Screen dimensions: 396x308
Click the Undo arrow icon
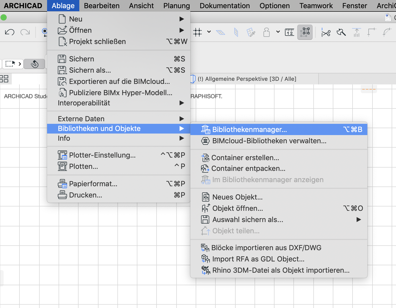[10, 32]
